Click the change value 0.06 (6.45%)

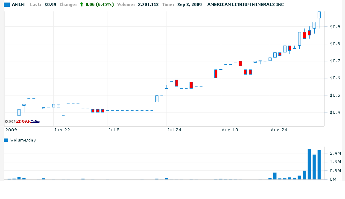pyautogui.click(x=99, y=5)
